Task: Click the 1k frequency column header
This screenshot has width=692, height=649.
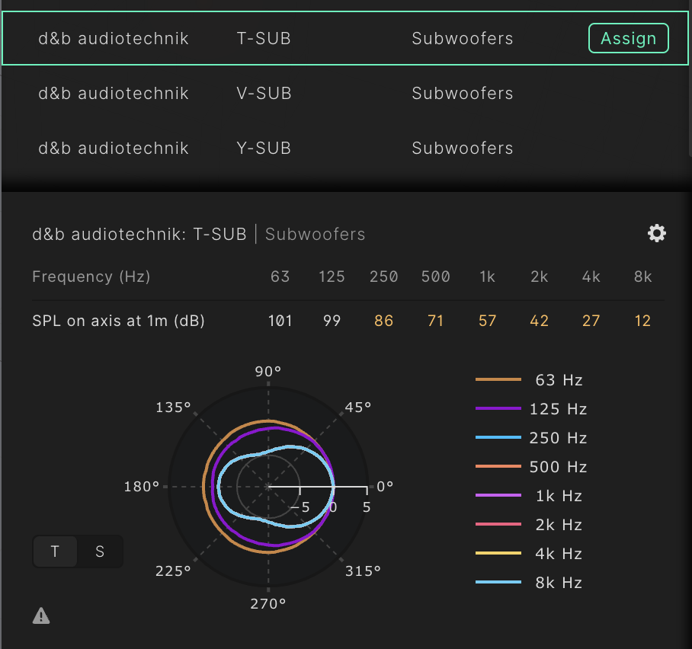Action: click(487, 277)
